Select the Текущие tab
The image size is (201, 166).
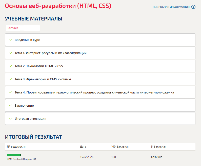[x=13, y=28]
